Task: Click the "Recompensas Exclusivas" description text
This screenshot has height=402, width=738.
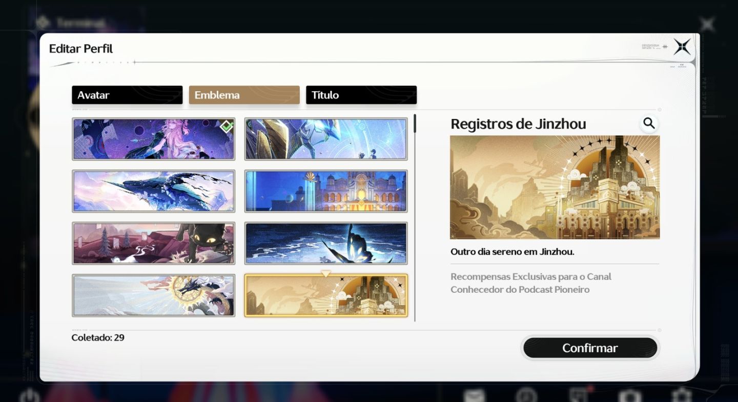Action: pos(531,283)
